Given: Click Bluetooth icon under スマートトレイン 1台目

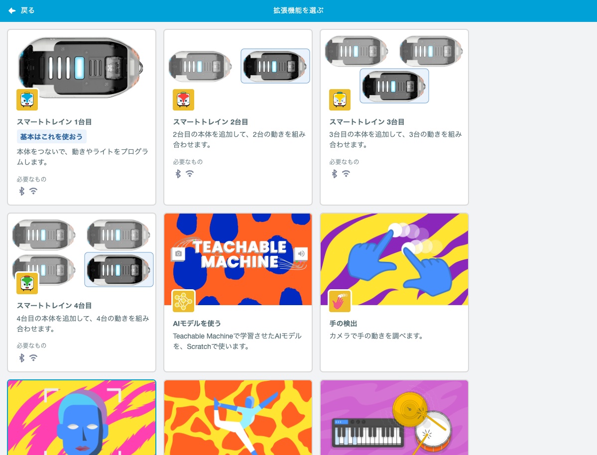Looking at the screenshot, I should (22, 191).
